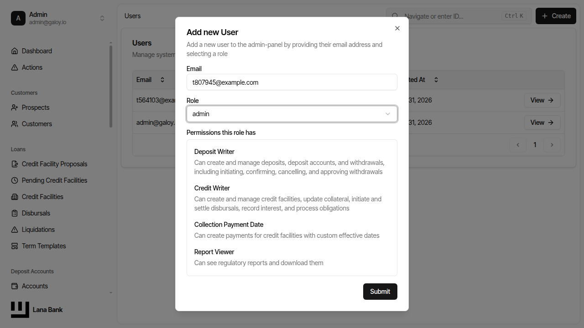Focus the Navigate or enter ID search box
This screenshot has height=328, width=584.
coord(459,16)
